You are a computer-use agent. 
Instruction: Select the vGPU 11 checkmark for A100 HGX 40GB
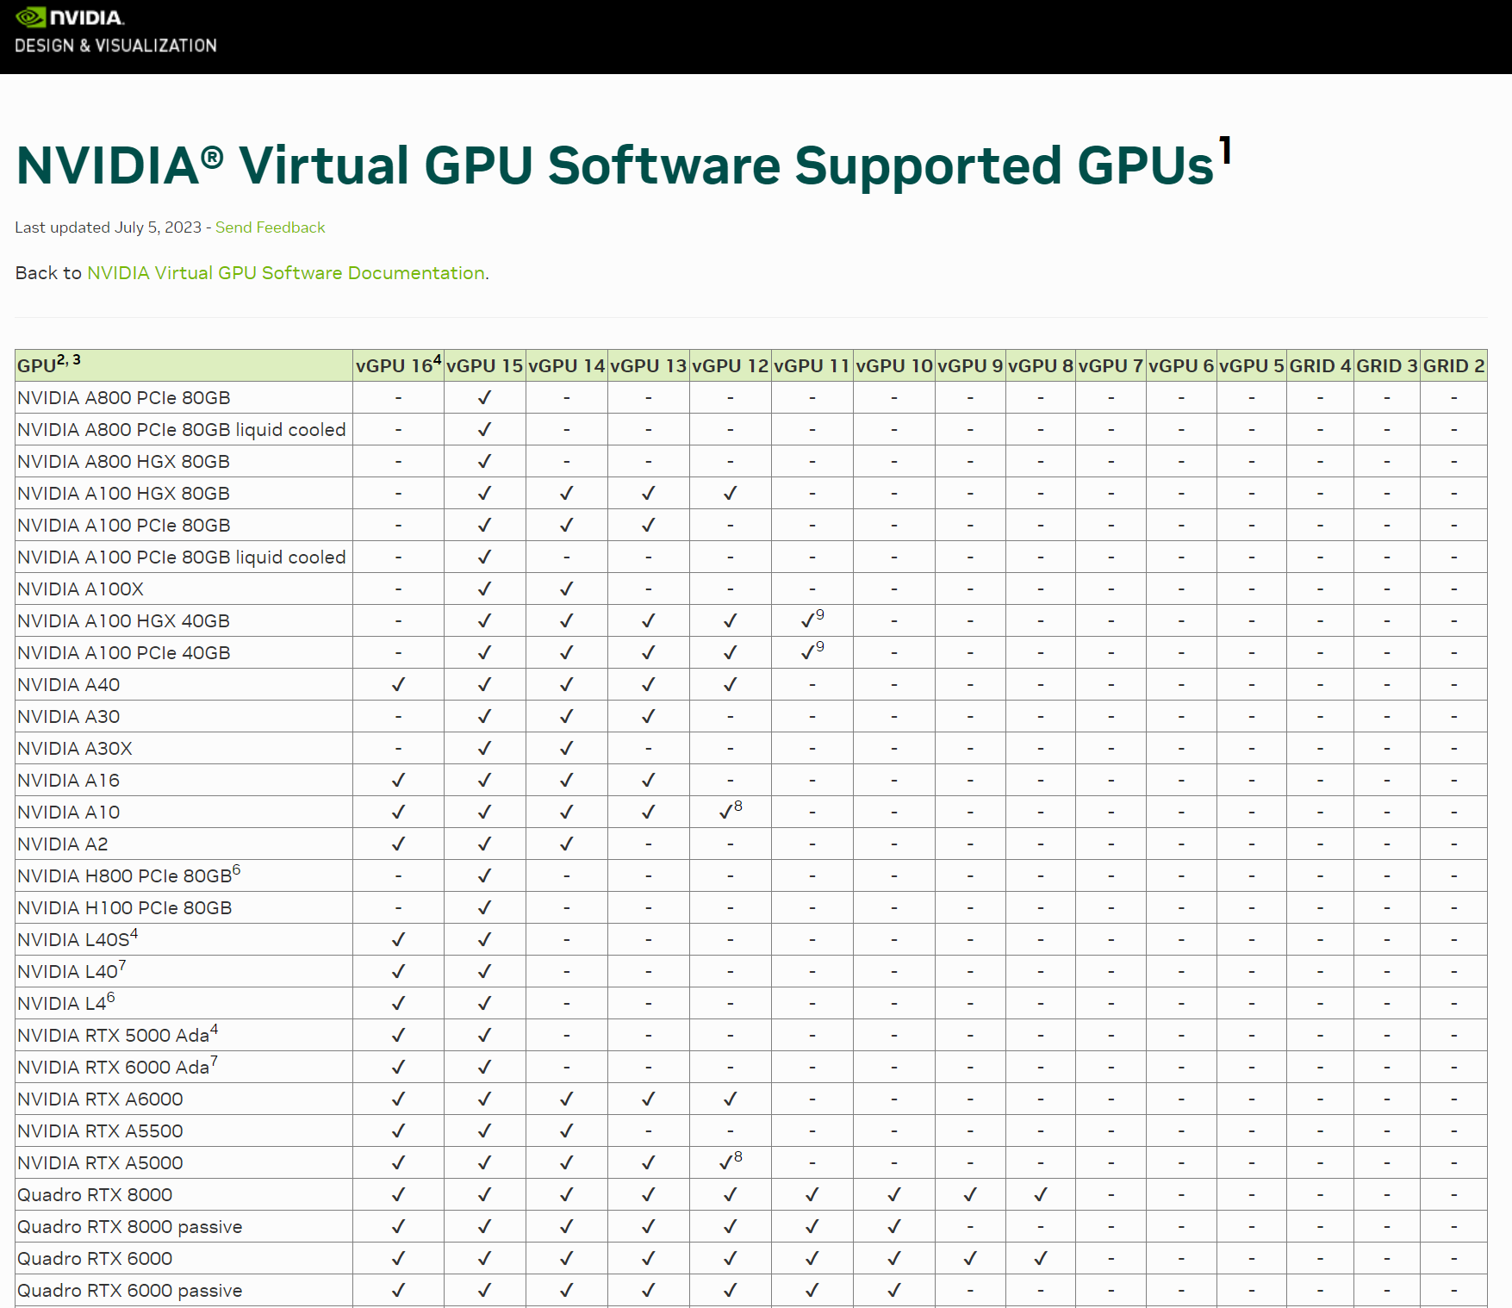click(x=807, y=620)
